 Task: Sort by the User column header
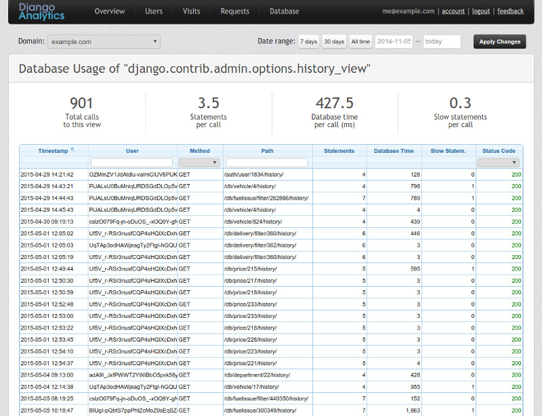pos(132,151)
